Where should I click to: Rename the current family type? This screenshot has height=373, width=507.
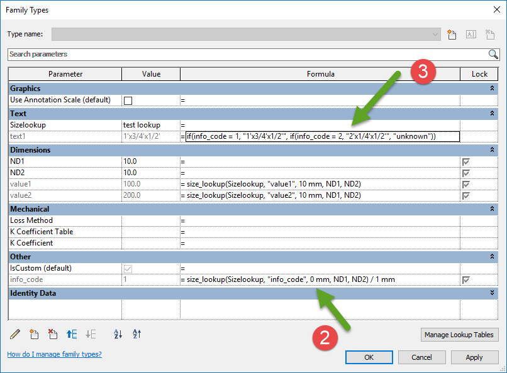[471, 34]
